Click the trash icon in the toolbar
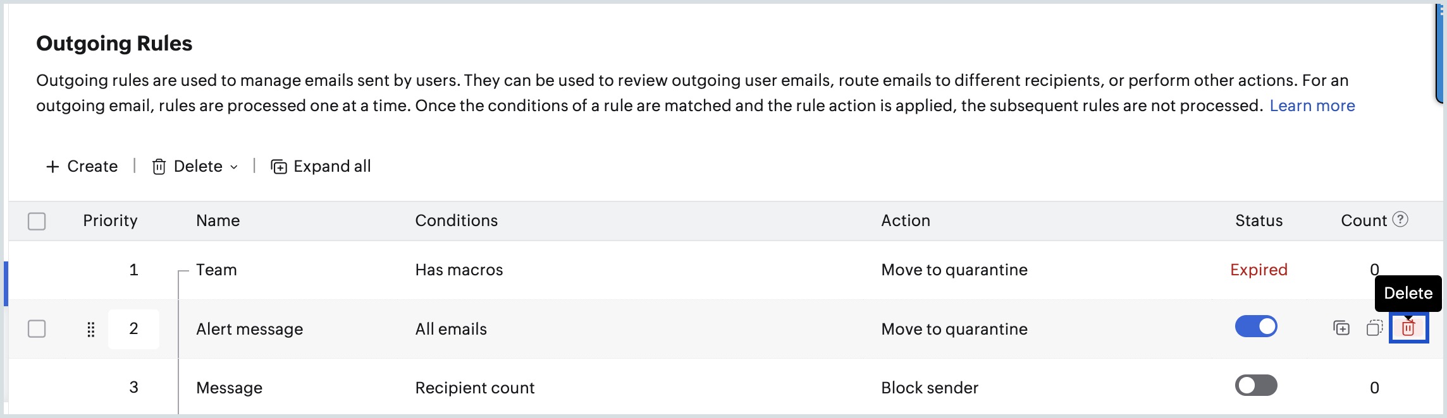This screenshot has height=418, width=1447. [159, 167]
